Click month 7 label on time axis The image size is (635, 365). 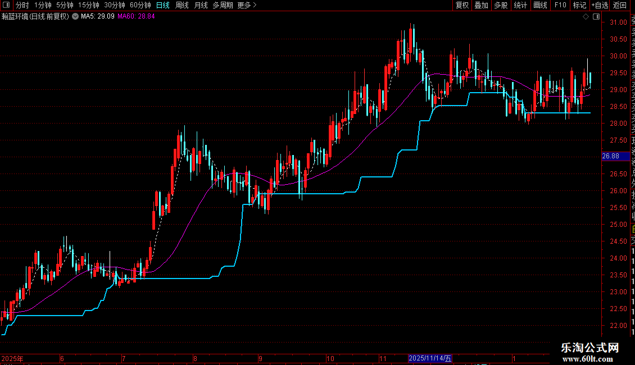[124, 359]
